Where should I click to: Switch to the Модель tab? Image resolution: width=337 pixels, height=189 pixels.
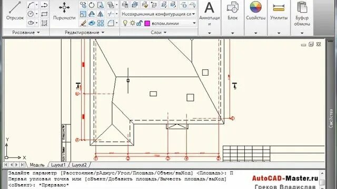[x=37, y=165]
